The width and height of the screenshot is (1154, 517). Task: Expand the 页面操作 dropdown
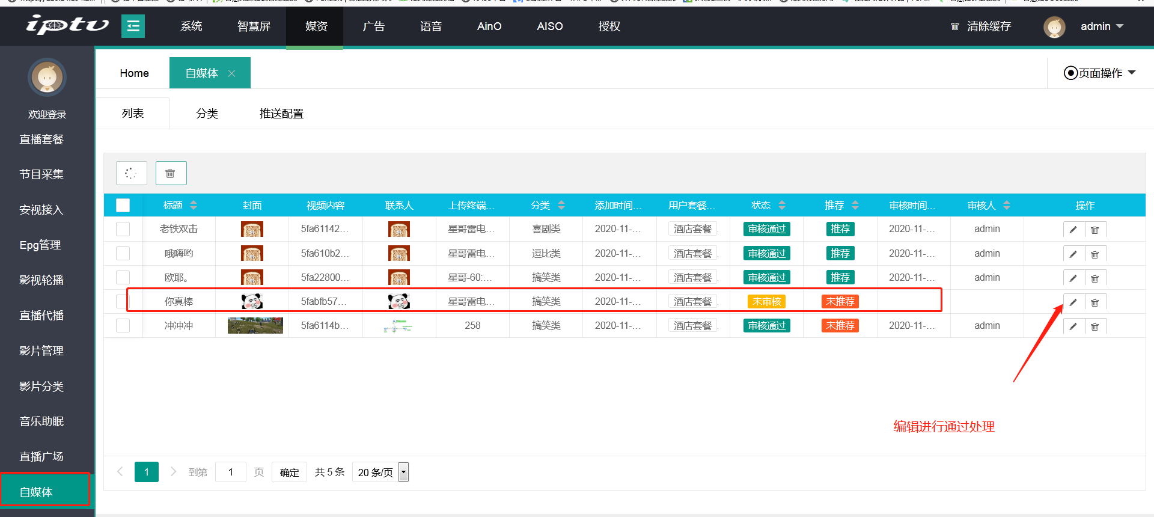[1099, 73]
